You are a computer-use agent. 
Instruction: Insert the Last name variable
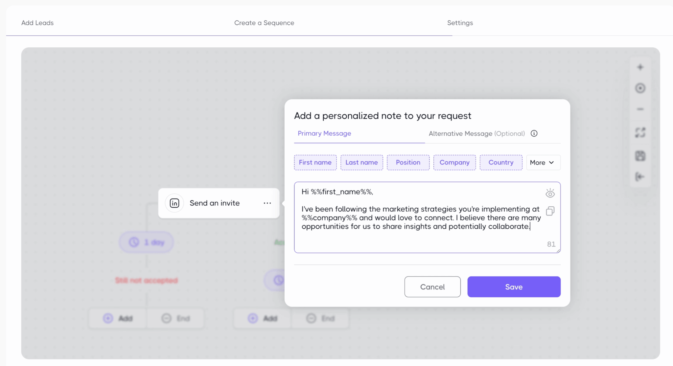point(361,163)
